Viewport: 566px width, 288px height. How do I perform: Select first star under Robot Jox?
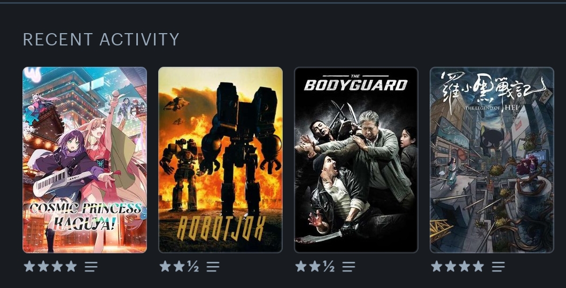165,266
